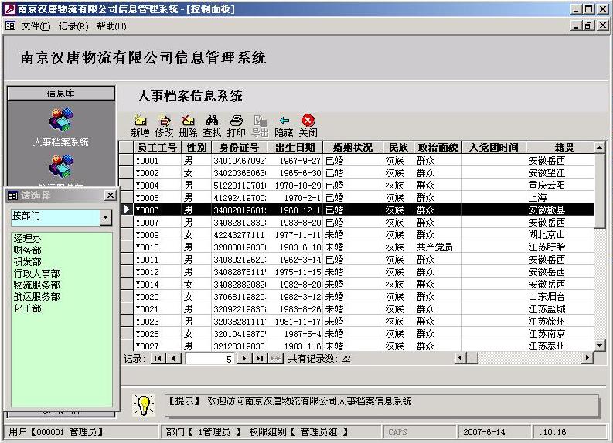Select 航运服务部 in department list
This screenshot has width=613, height=443.
[37, 297]
